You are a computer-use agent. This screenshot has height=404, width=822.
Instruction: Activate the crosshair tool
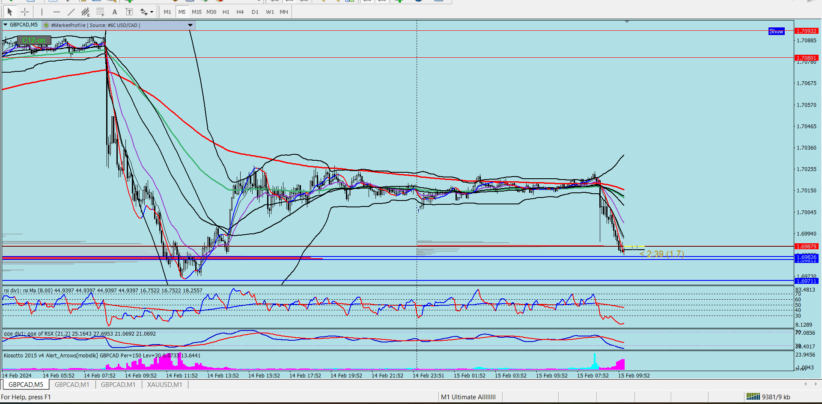pyautogui.click(x=25, y=12)
